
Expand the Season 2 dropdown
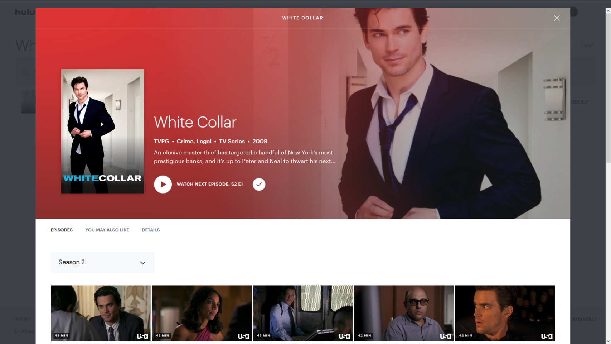click(102, 262)
